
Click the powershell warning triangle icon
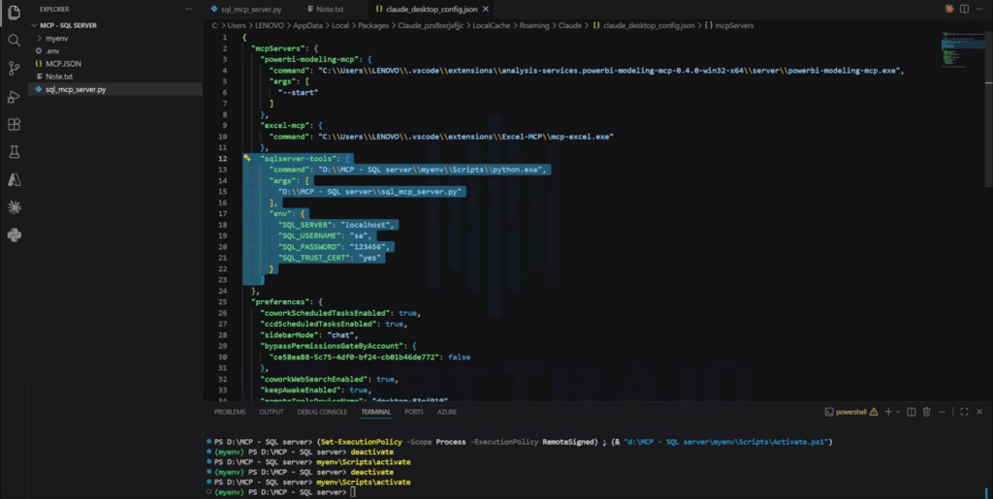pyautogui.click(x=874, y=412)
